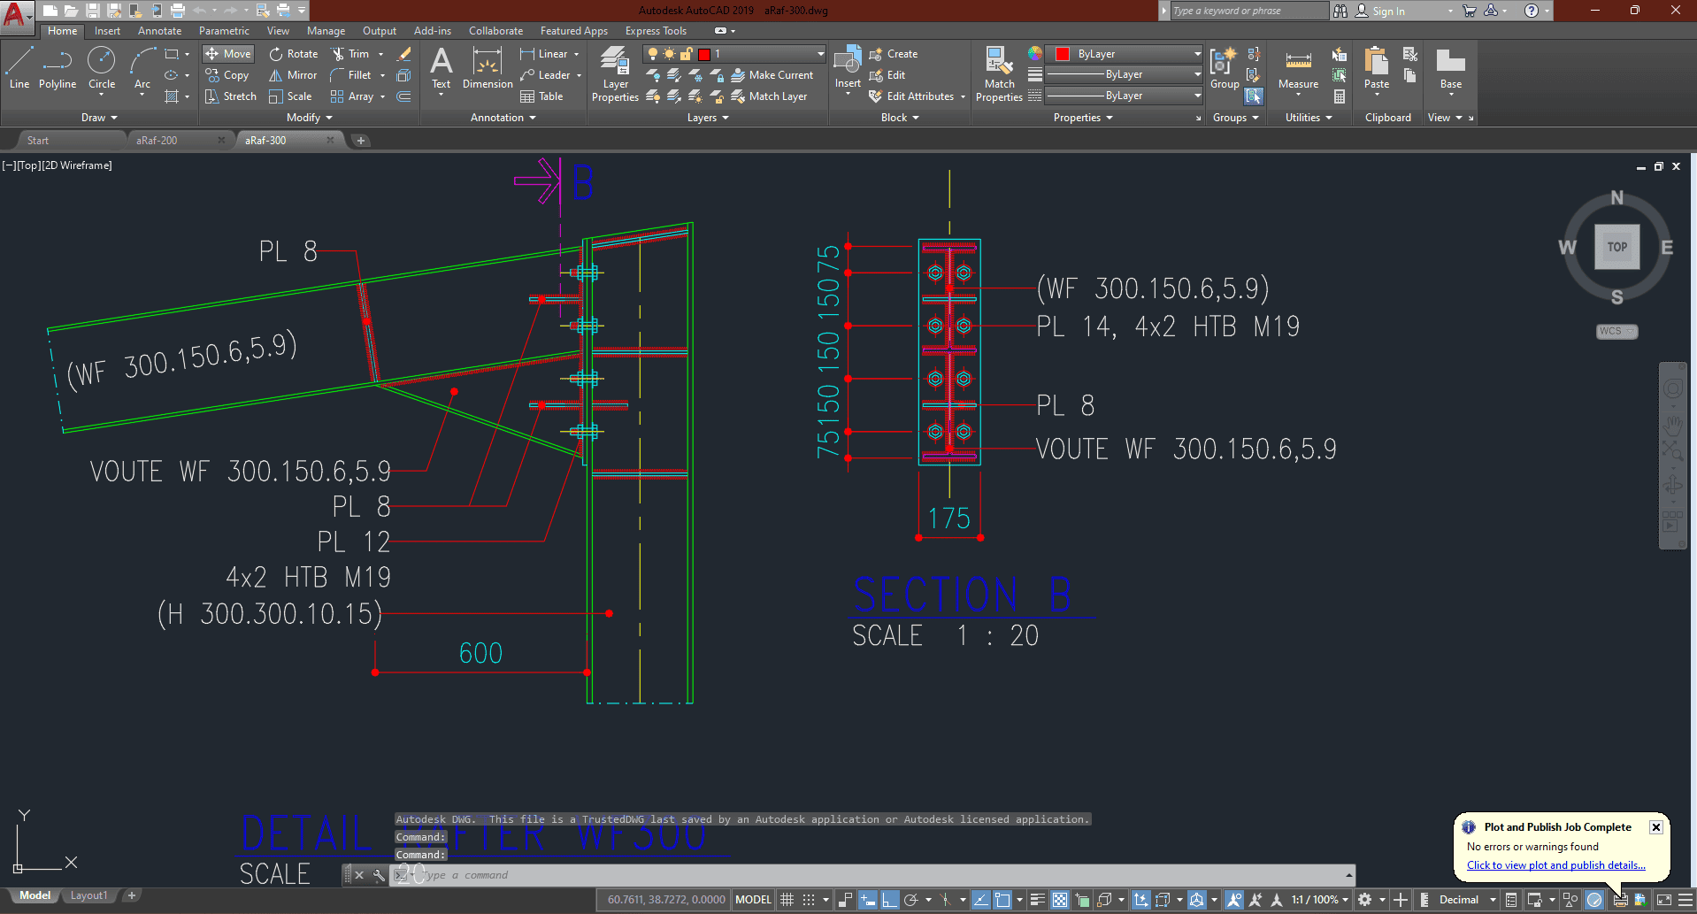1697x914 pixels.
Task: Click Make Current layer button
Action: pyautogui.click(x=772, y=75)
